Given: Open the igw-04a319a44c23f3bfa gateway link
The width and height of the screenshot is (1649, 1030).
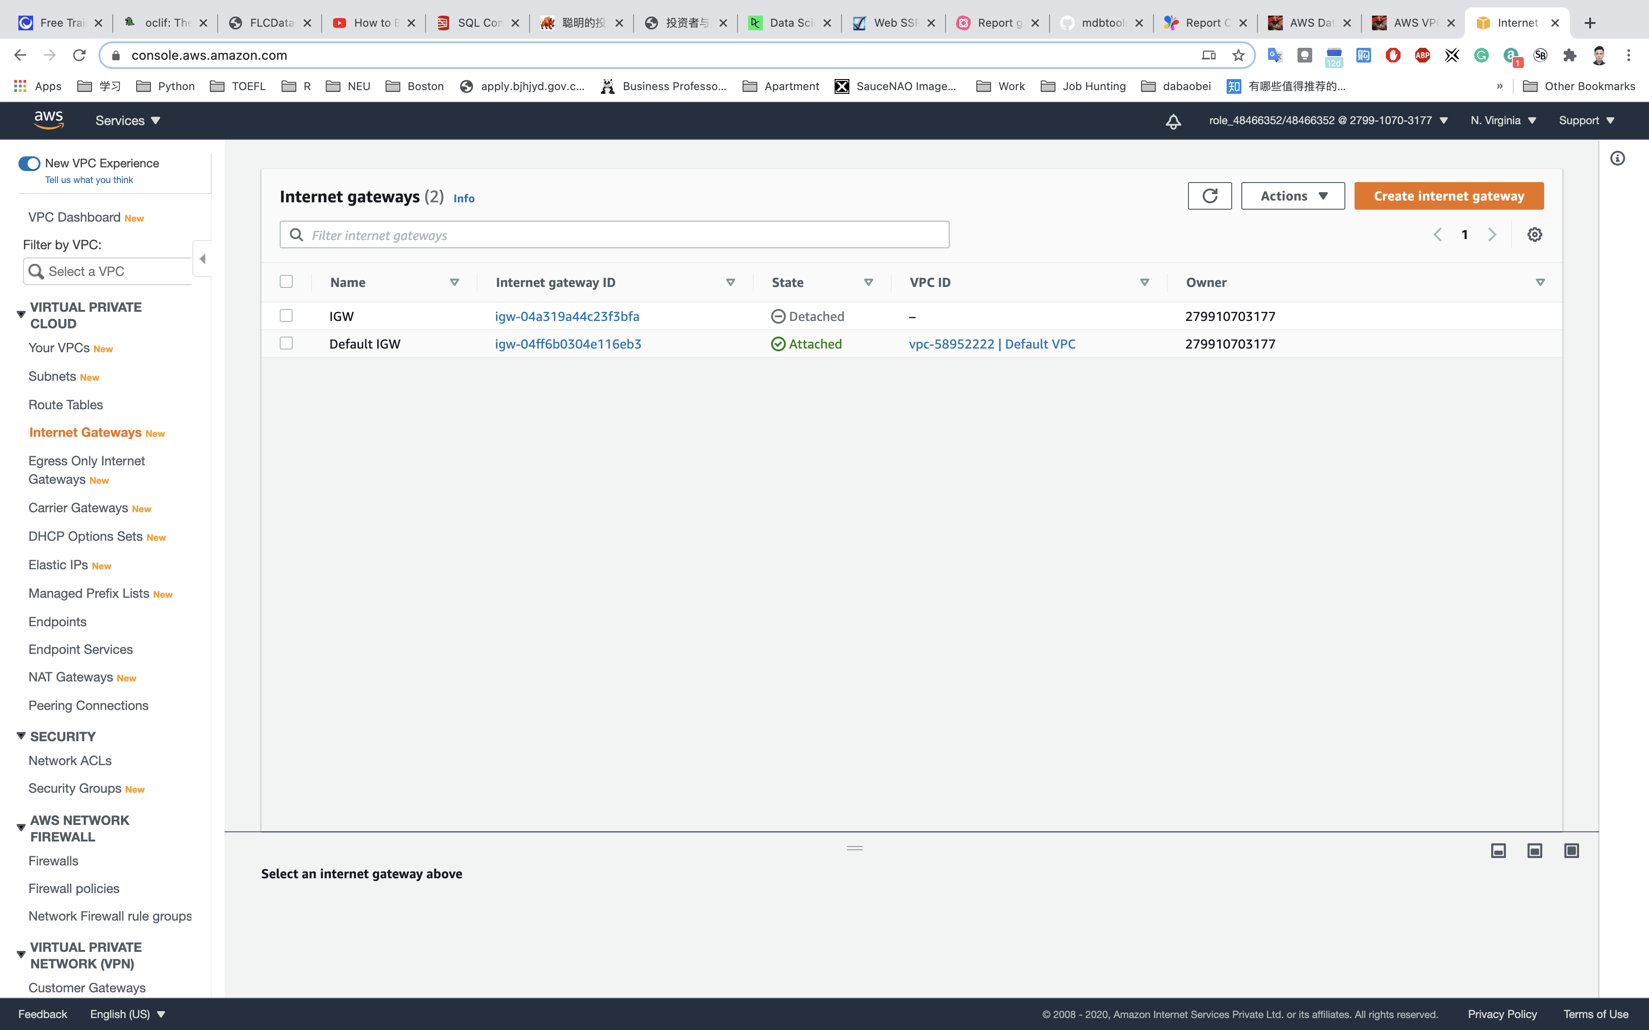Looking at the screenshot, I should [567, 316].
